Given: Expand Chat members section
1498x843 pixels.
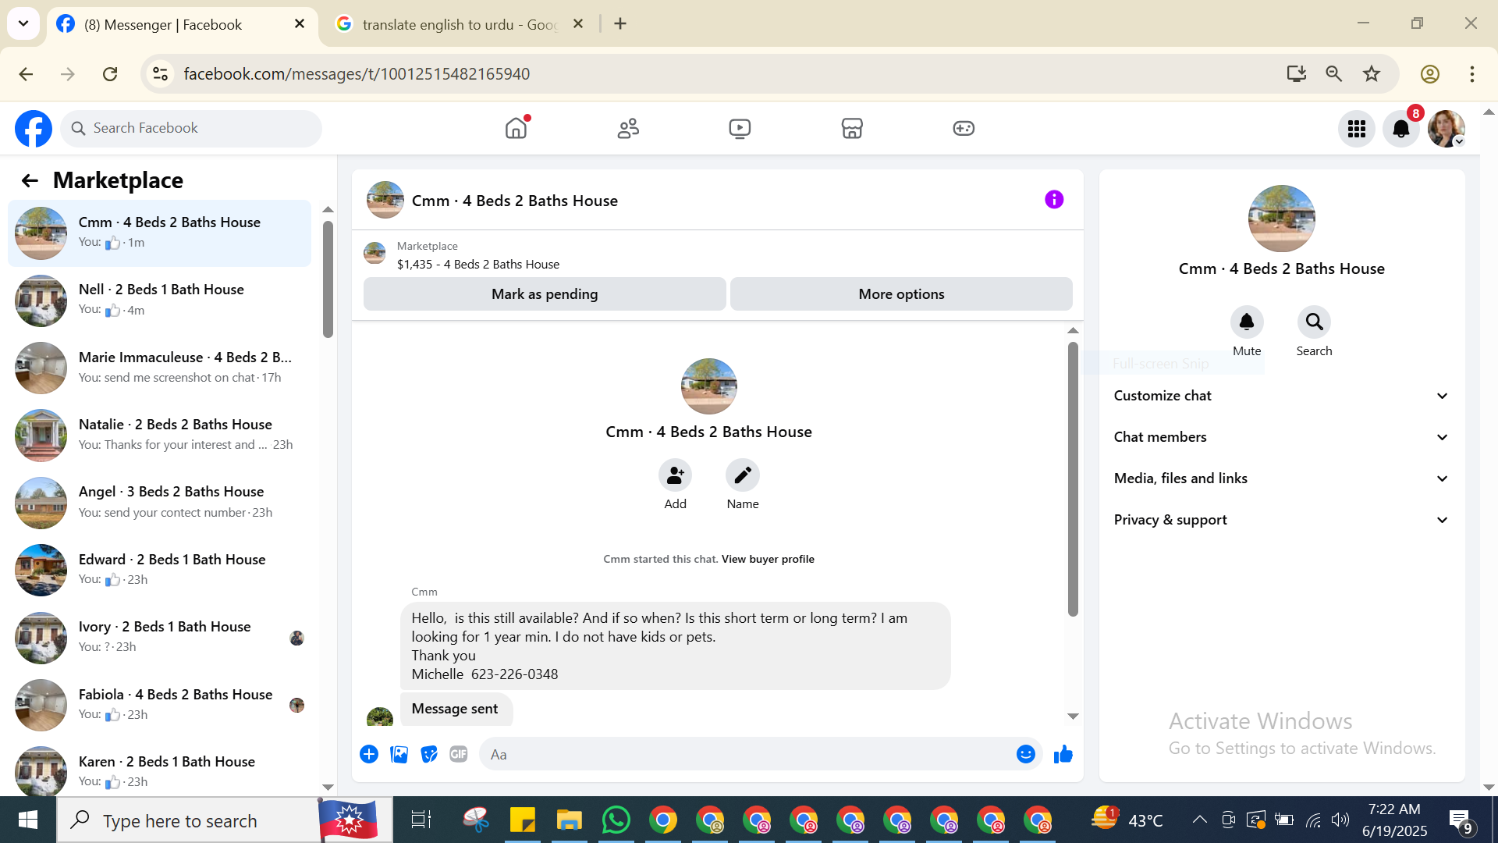Looking at the screenshot, I should 1281,437.
